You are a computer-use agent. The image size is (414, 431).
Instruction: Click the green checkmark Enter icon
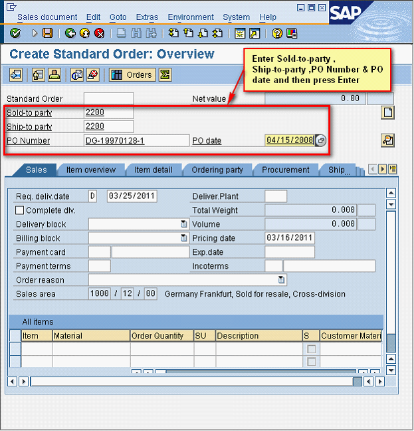(15, 33)
